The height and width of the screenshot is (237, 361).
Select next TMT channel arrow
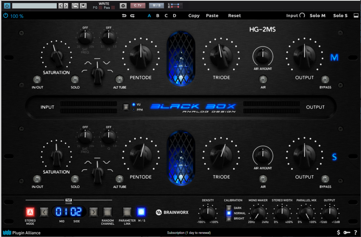[x=93, y=212]
